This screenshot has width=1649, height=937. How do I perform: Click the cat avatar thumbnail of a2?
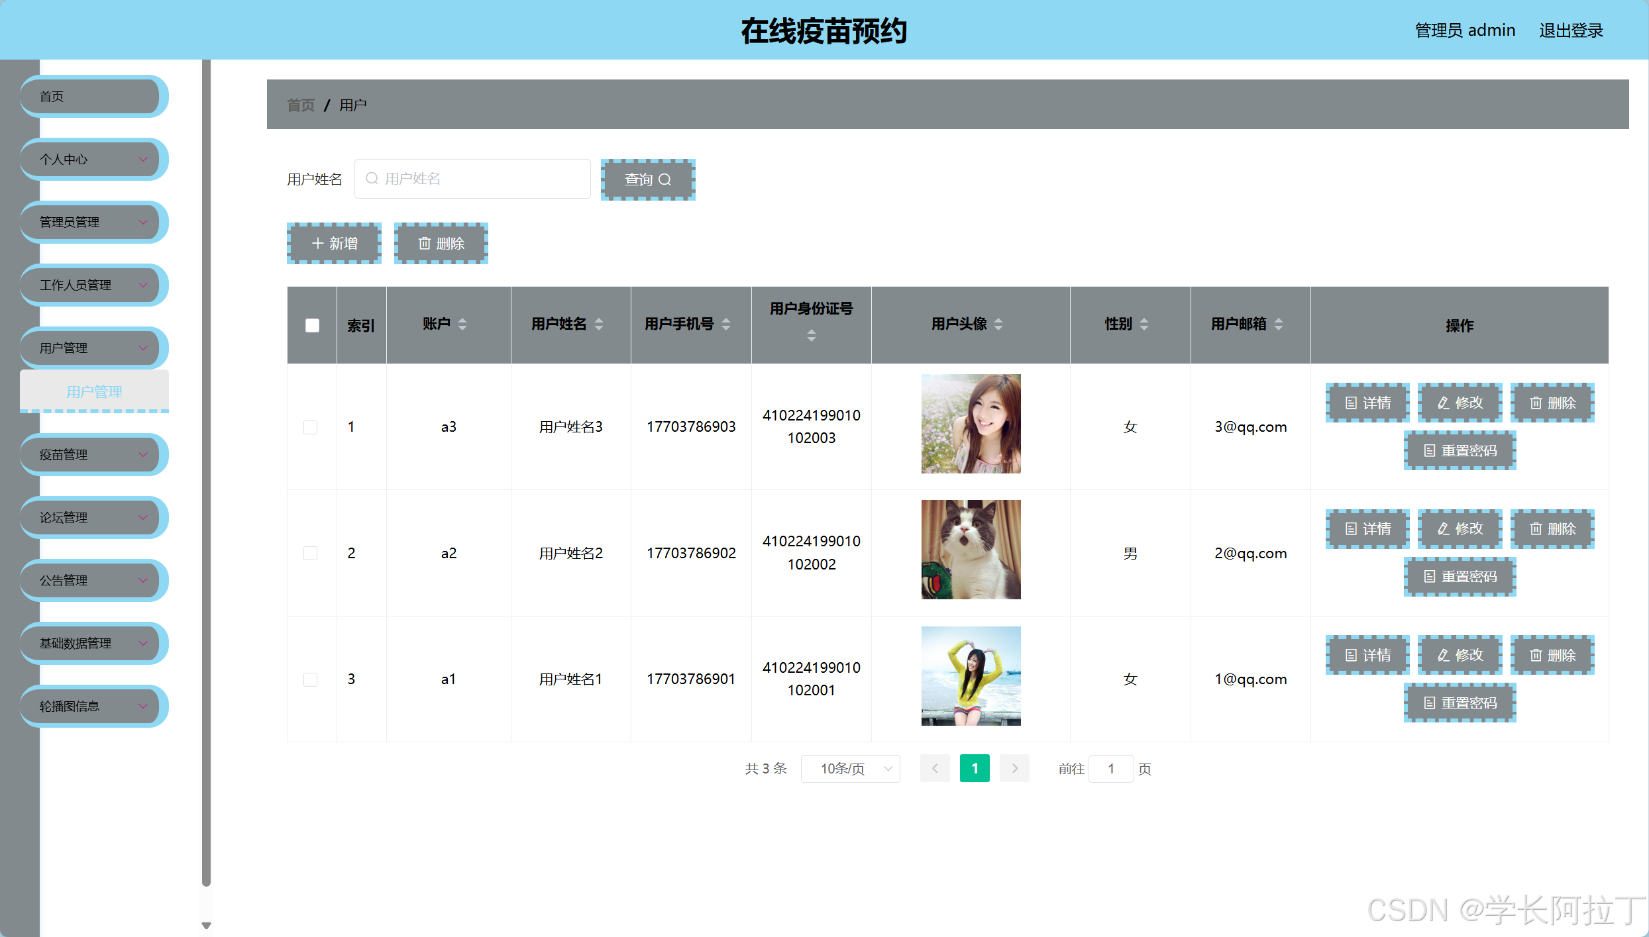[x=971, y=550]
